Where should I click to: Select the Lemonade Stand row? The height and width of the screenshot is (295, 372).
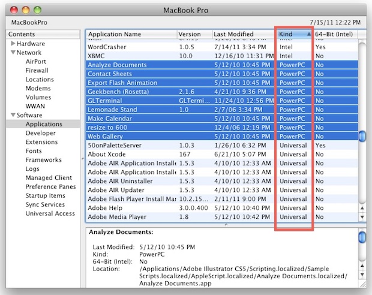click(222, 110)
